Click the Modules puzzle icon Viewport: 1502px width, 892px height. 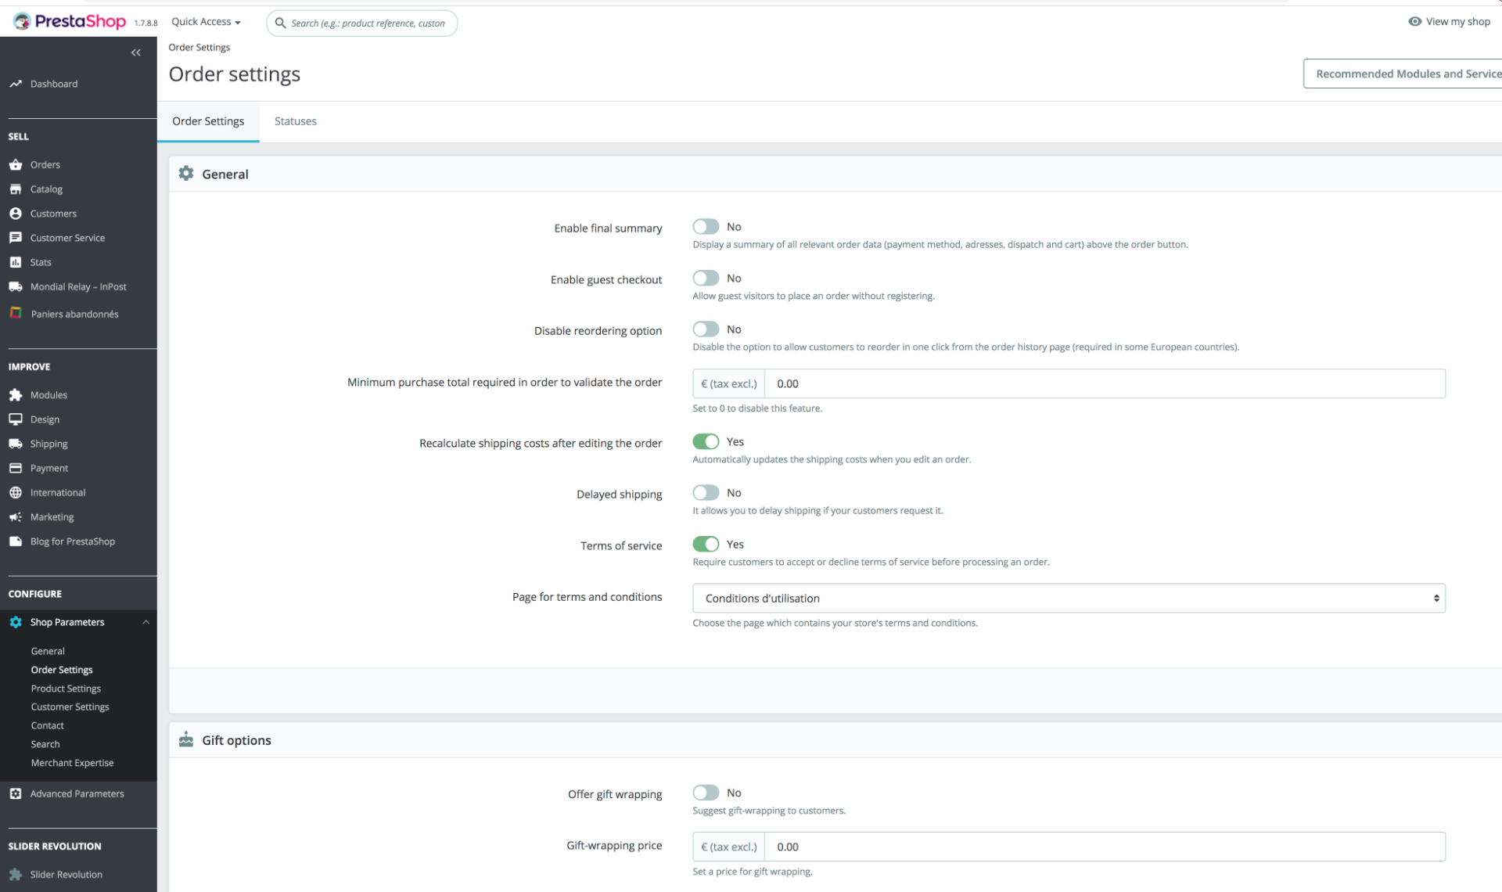tap(16, 395)
